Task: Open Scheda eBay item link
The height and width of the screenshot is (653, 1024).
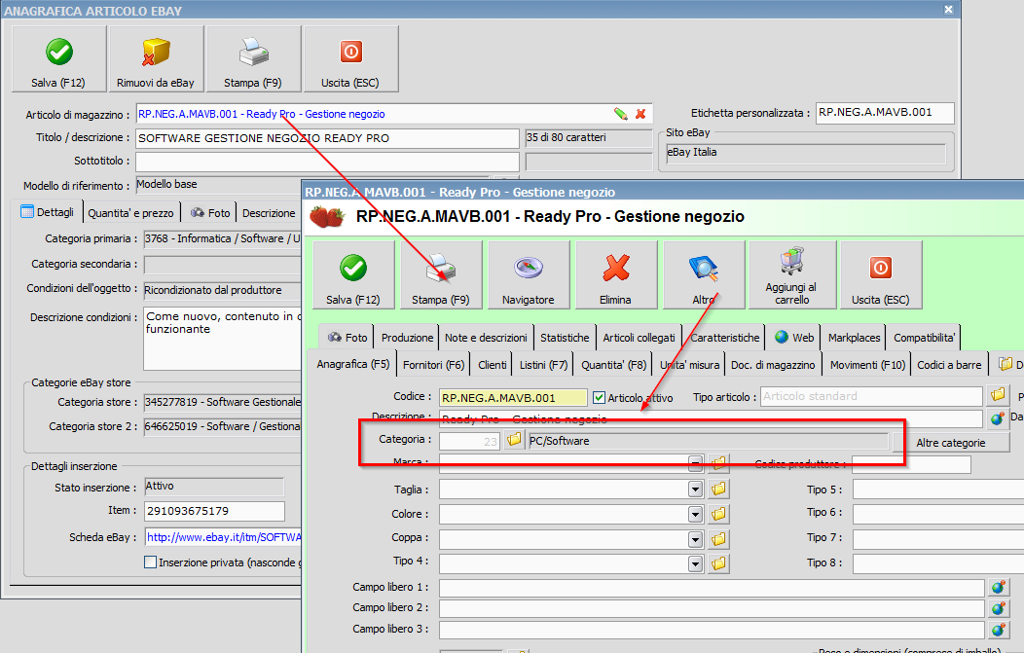Action: pos(223,537)
